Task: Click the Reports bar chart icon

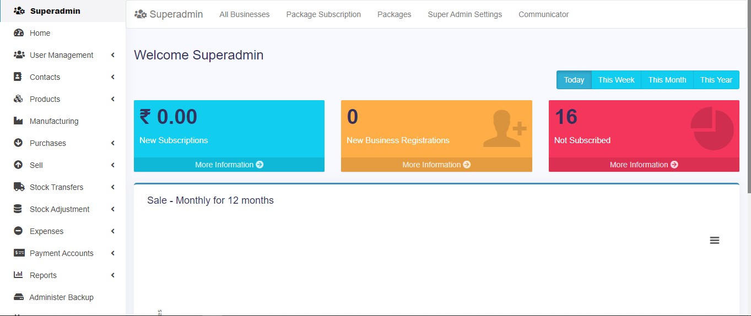Action: point(19,275)
